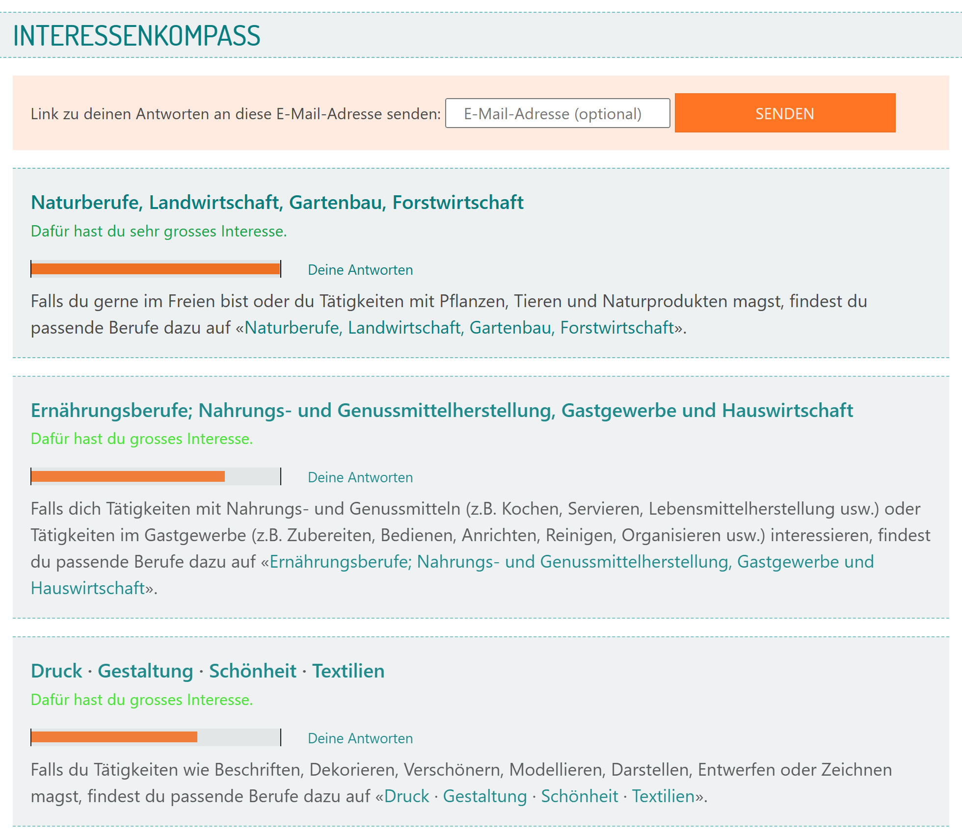Open the Naturberufe, Landwirtschaft, Gartenbau, Forstwirtschaft heading
Viewport: 962px width, 836px height.
pos(277,202)
